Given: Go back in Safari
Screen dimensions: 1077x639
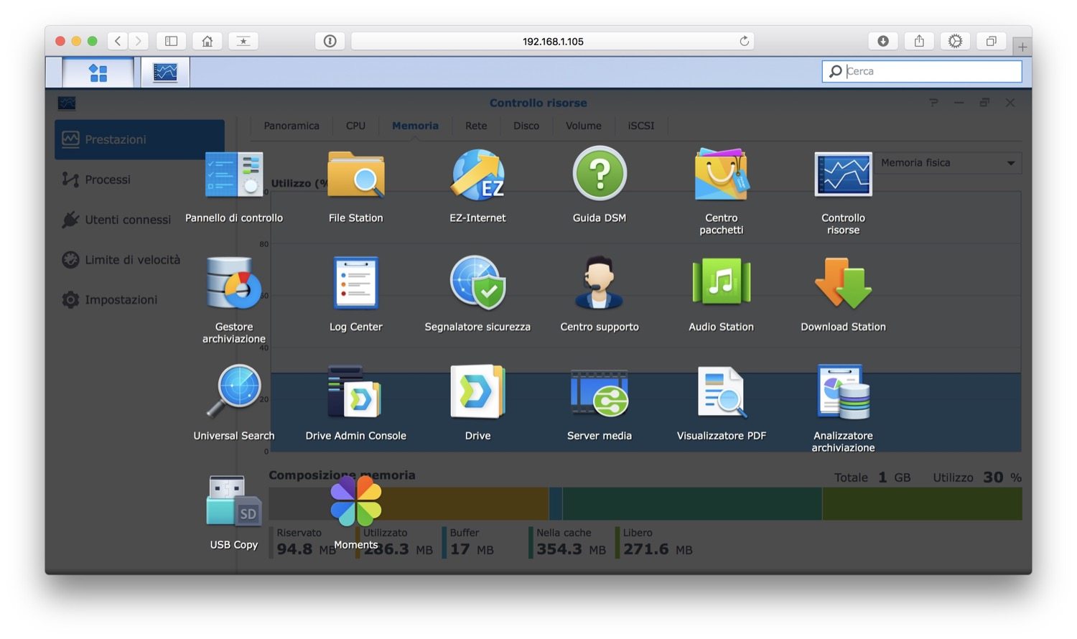Looking at the screenshot, I should (x=118, y=41).
